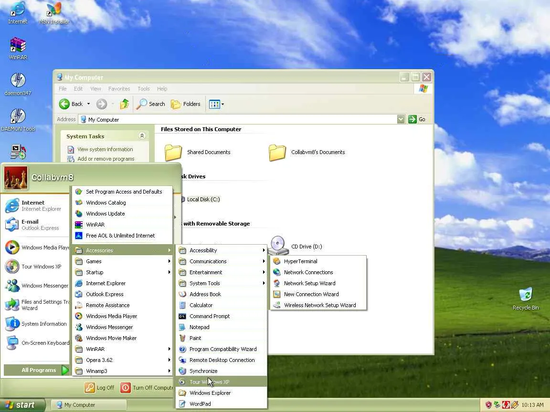Expand the Accessibility submenu

[x=222, y=250]
